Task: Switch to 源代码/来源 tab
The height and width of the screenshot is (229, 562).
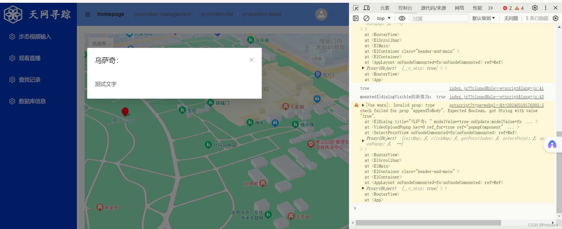Action: click(x=433, y=8)
